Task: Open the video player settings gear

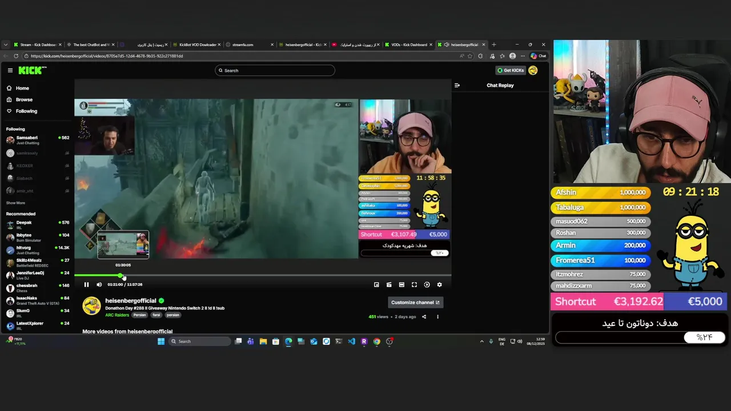Action: (439, 284)
